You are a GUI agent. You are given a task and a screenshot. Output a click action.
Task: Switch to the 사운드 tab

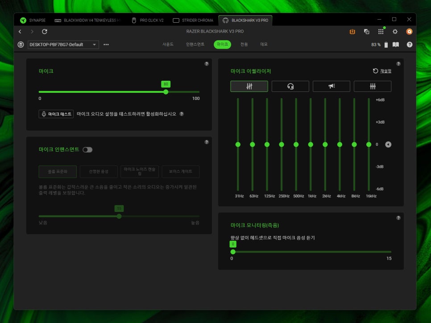[168, 45]
